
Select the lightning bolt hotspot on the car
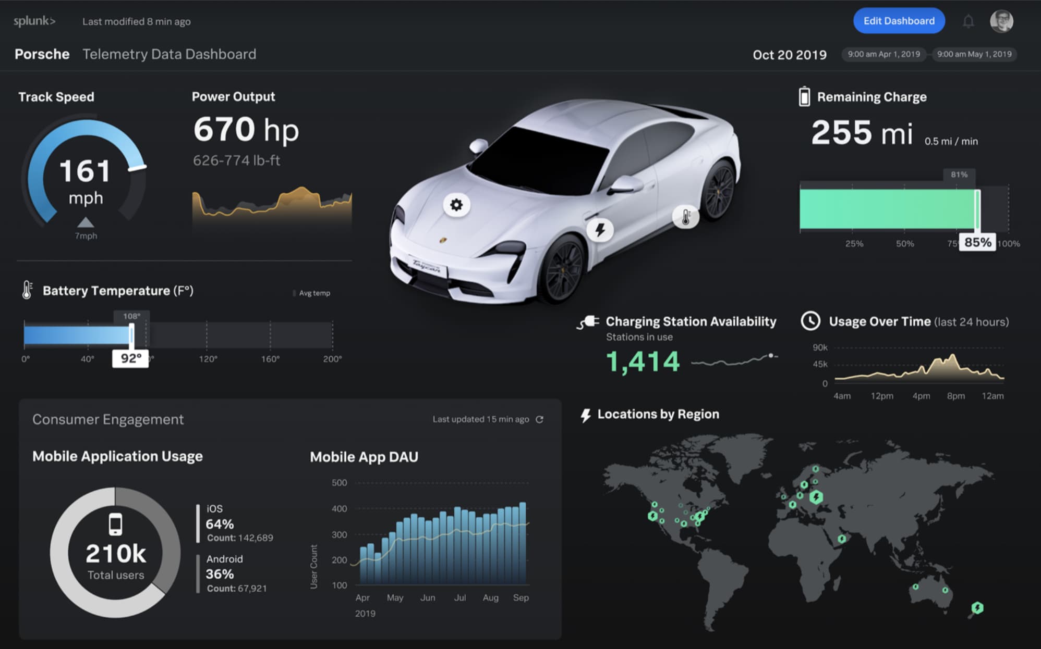[x=600, y=229]
